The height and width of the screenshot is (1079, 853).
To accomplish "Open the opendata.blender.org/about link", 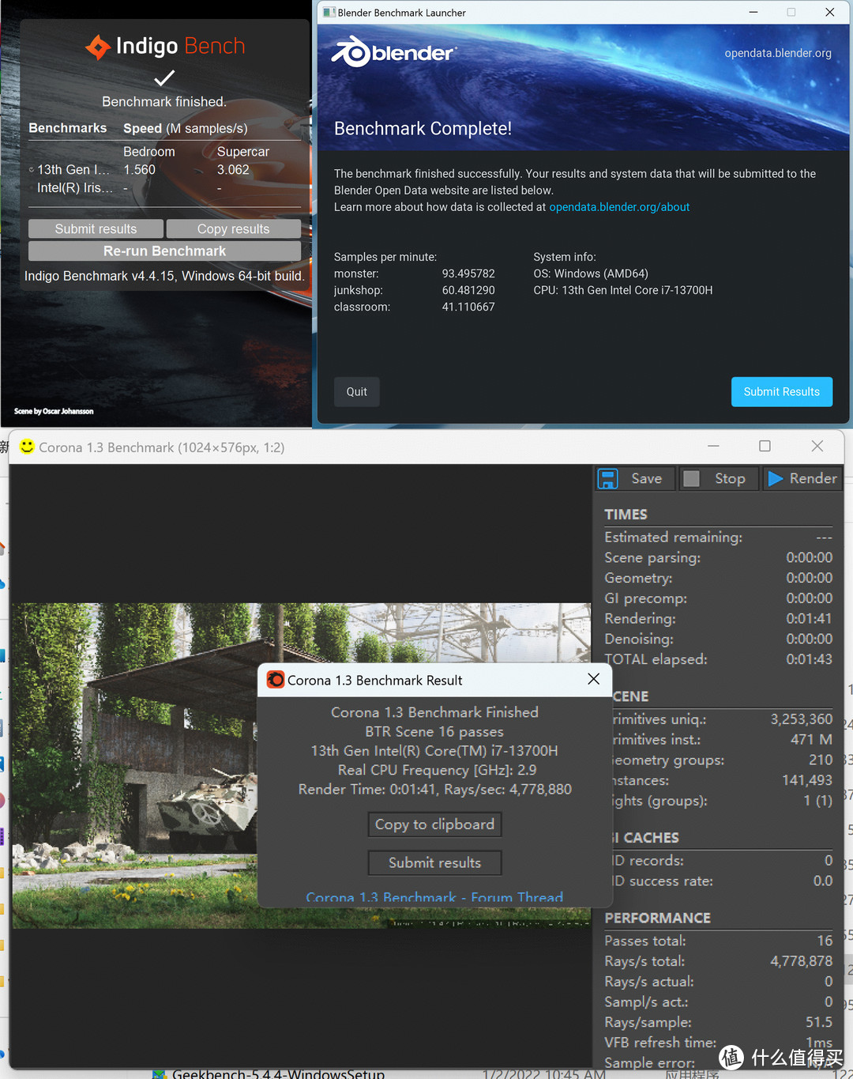I will click(x=619, y=207).
